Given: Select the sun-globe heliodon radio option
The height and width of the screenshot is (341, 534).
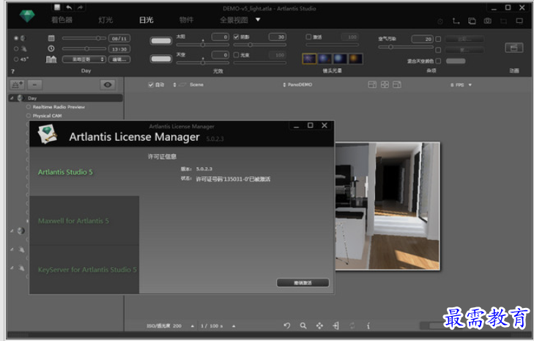Looking at the screenshot, I should click(16, 38).
